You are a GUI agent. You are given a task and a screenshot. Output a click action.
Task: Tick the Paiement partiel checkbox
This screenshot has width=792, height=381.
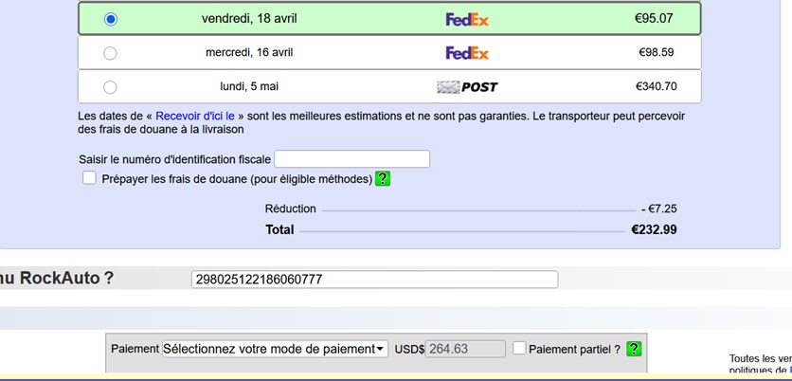(519, 349)
